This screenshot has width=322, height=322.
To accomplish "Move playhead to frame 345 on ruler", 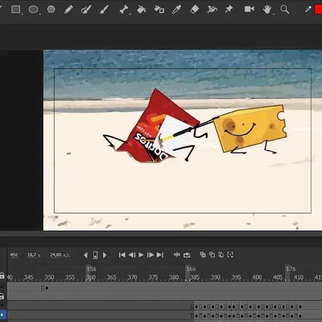I will (29, 277).
